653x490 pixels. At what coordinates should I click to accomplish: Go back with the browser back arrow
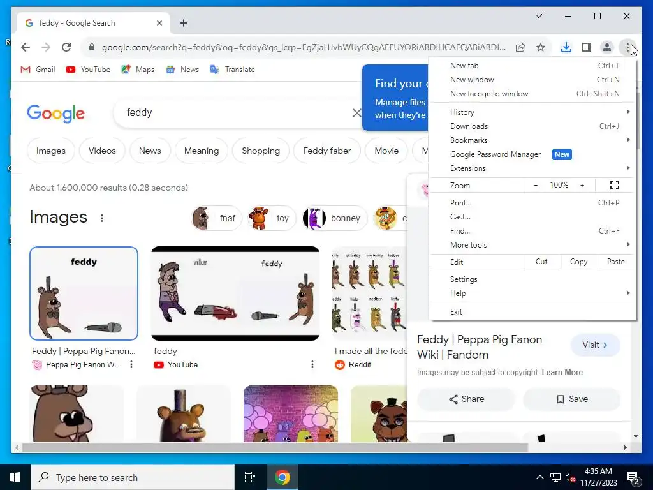(26, 47)
